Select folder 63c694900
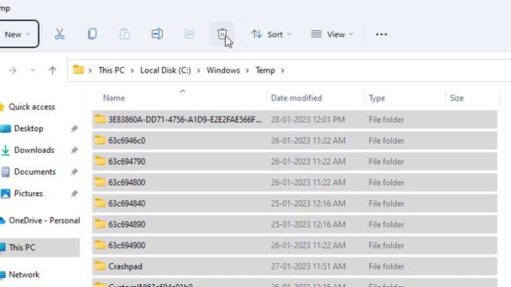 295,246
